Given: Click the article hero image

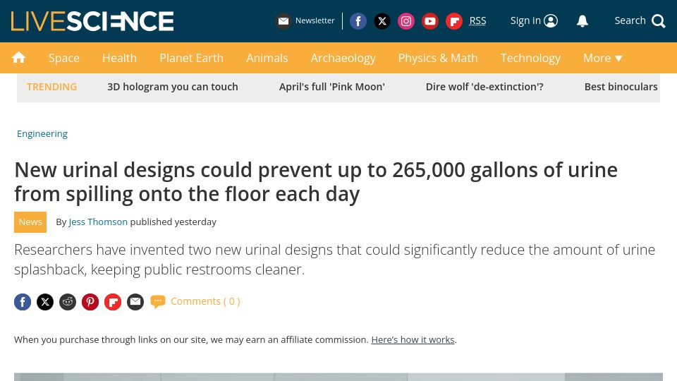Looking at the screenshot, I should click(338, 377).
